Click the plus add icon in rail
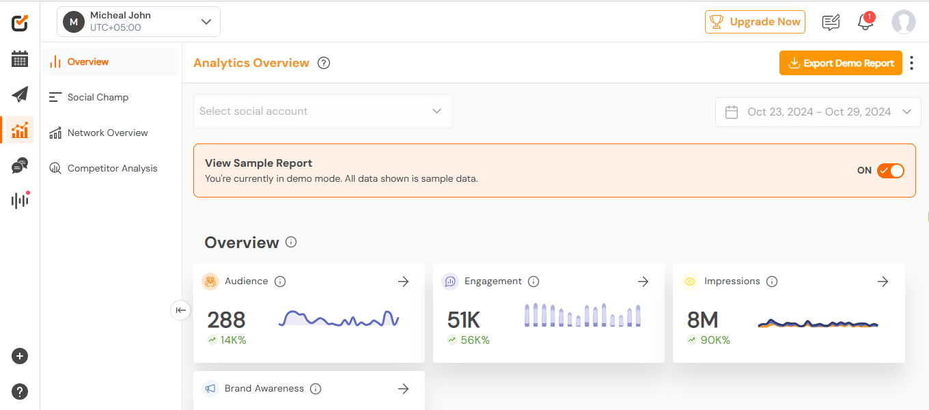 click(20, 356)
